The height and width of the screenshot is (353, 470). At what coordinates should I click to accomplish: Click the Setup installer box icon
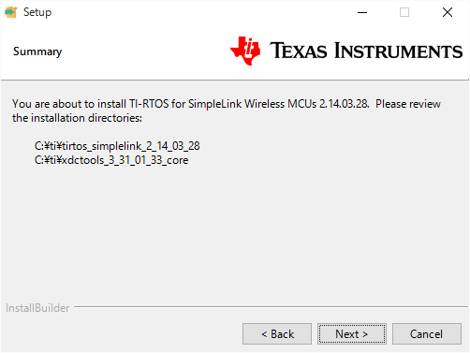pyautogui.click(x=10, y=12)
